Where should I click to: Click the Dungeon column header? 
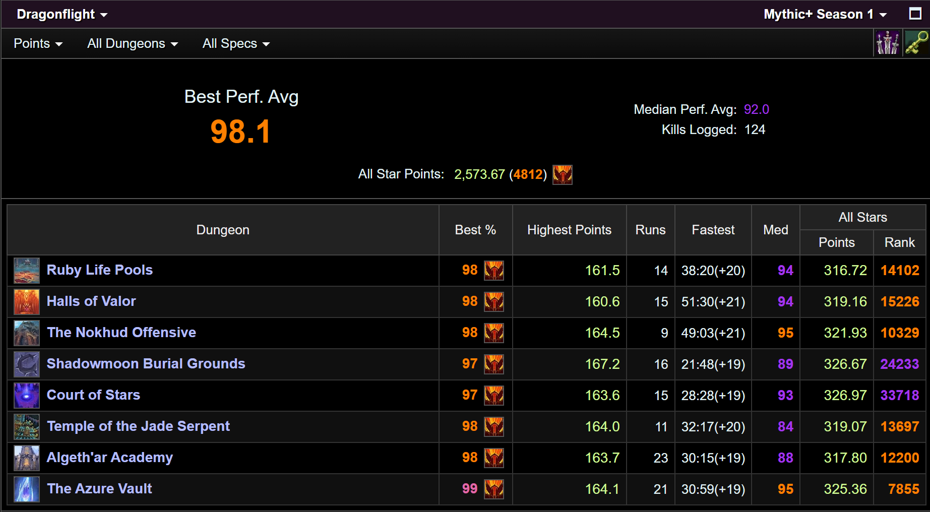click(x=223, y=230)
